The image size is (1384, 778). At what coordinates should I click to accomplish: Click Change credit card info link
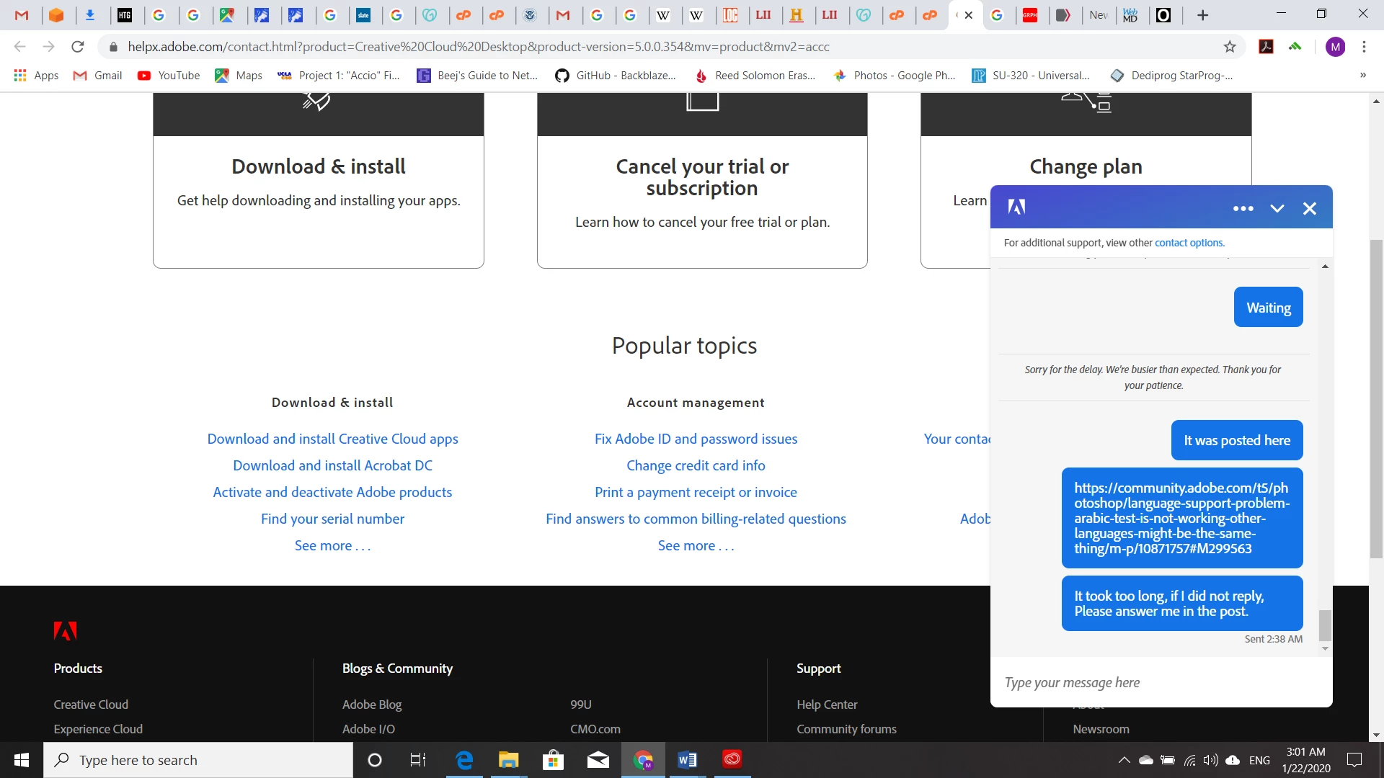[x=696, y=465]
